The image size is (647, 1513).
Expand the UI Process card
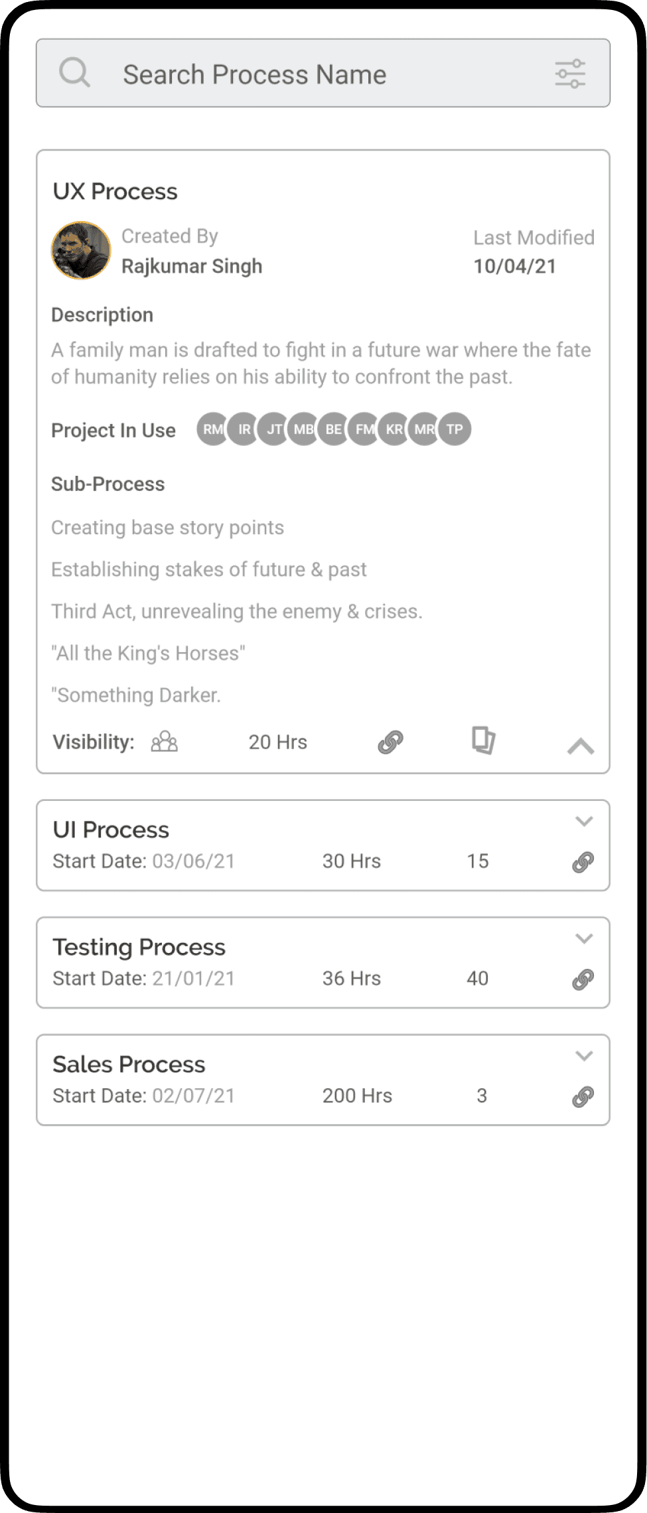coord(584,822)
